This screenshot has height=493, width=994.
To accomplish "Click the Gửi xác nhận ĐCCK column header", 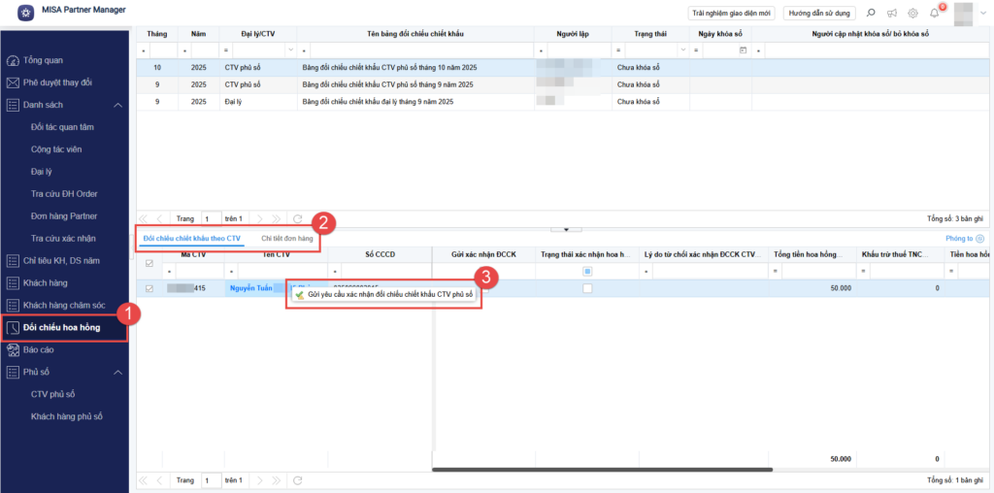I will (483, 254).
